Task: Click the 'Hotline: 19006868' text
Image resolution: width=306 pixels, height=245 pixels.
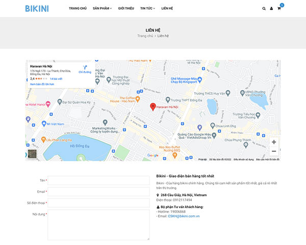Action: [x=171, y=212]
